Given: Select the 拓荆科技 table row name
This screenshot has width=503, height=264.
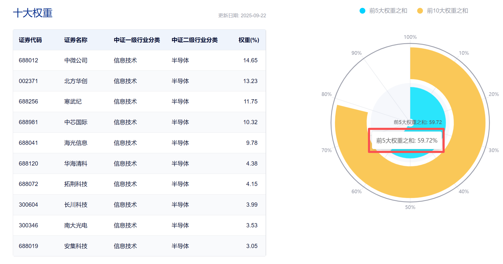Looking at the screenshot, I should (76, 184).
